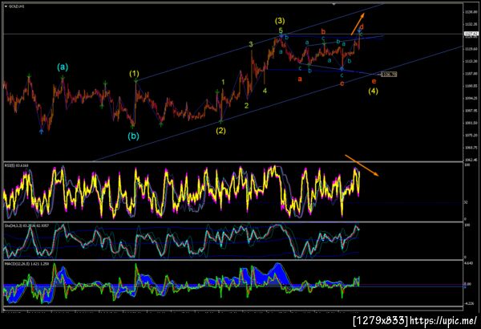Select the yellow (4) wave label
This screenshot has width=481, height=329.
373,91
